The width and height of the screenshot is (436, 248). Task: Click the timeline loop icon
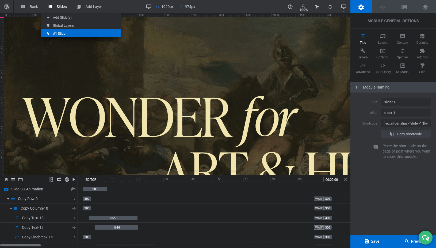point(59,179)
